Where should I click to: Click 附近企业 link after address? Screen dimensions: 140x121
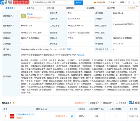coord(81,55)
